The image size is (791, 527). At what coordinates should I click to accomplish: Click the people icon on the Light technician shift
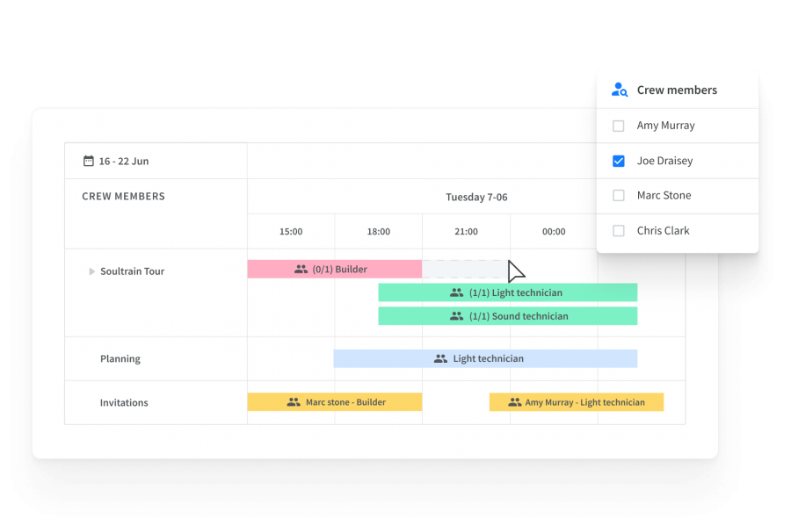(456, 292)
